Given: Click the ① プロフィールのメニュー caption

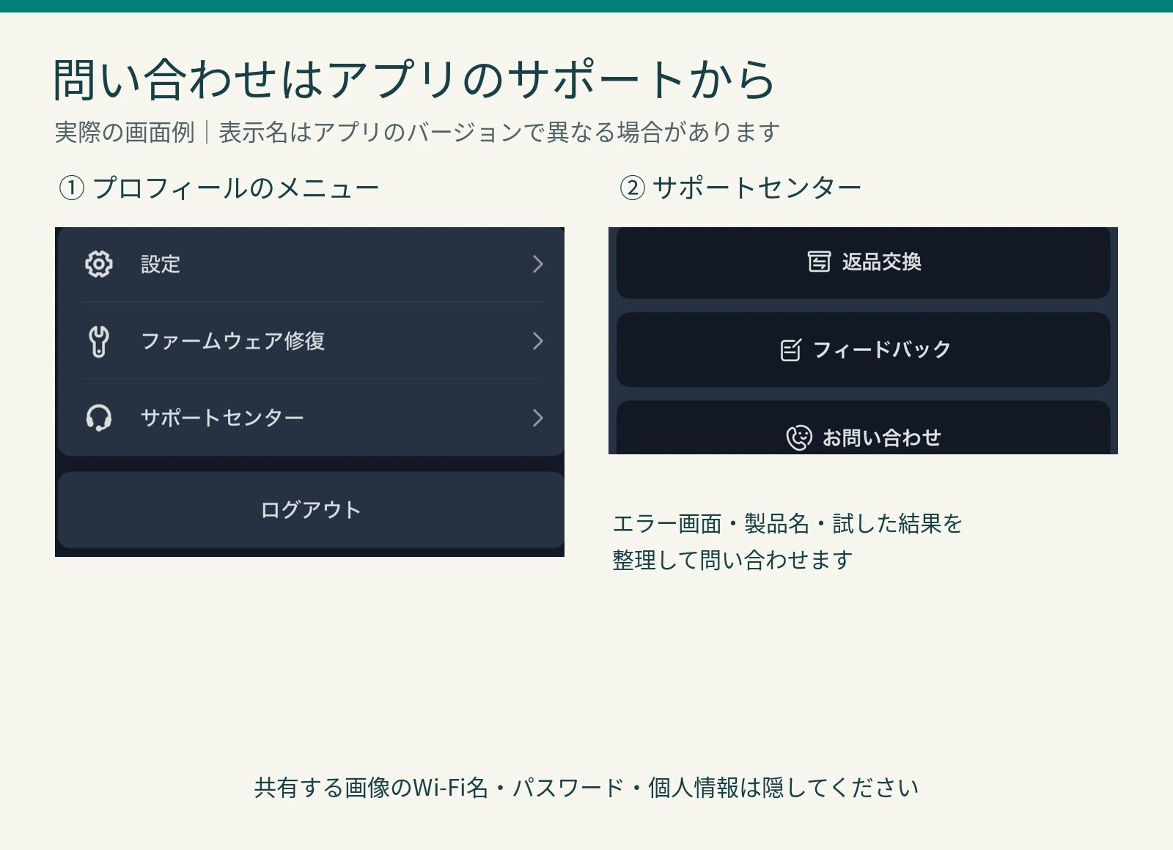Looking at the screenshot, I should click(218, 188).
